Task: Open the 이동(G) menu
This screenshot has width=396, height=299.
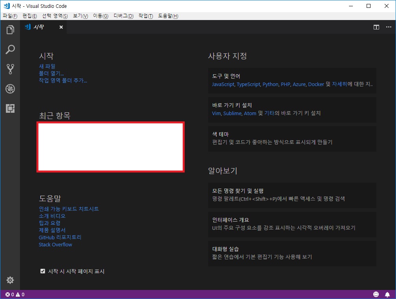Action: pos(101,16)
